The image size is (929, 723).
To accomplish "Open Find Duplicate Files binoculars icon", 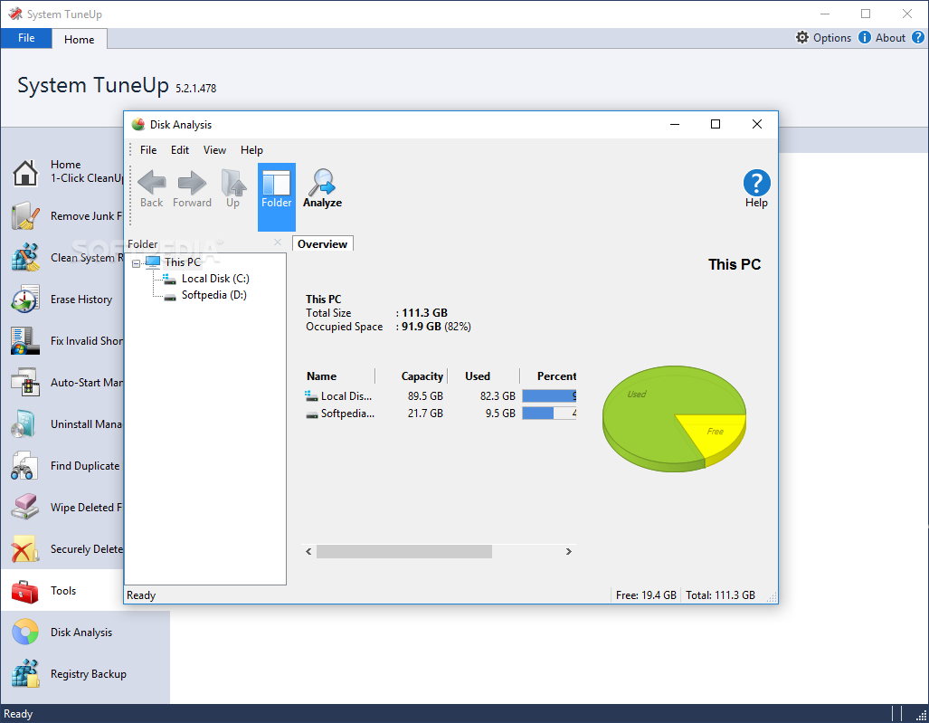I will coord(25,466).
